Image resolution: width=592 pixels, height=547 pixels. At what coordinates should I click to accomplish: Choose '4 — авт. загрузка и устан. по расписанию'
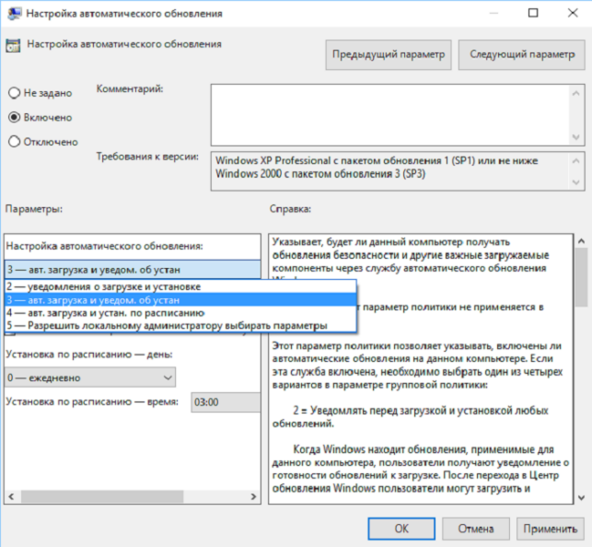coord(180,313)
